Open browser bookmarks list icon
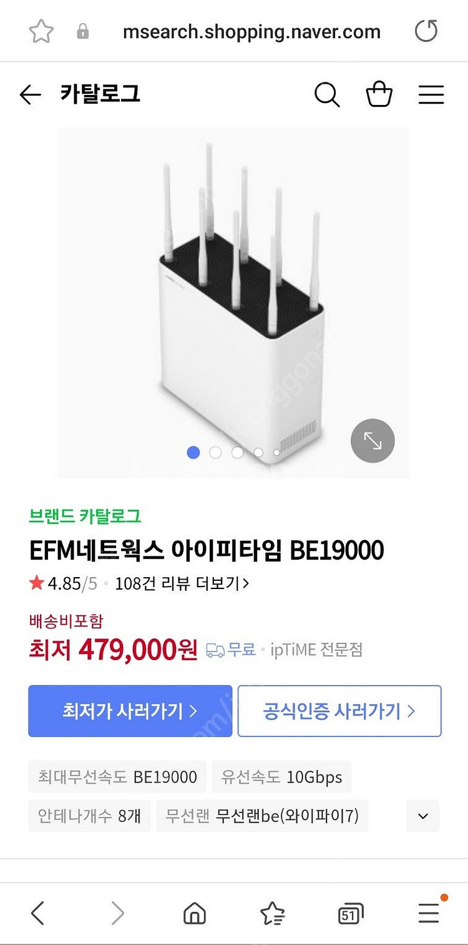The image size is (468, 945). pyautogui.click(x=272, y=914)
